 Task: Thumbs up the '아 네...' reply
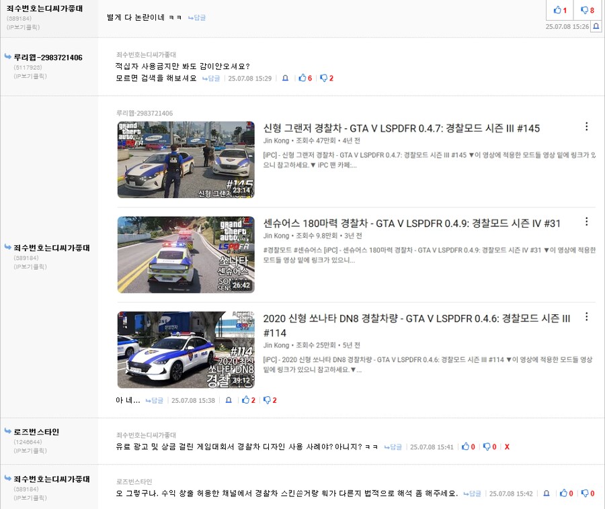point(249,400)
